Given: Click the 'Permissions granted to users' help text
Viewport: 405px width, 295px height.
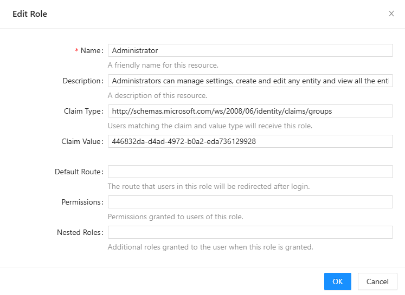Looking at the screenshot, I should tap(175, 217).
